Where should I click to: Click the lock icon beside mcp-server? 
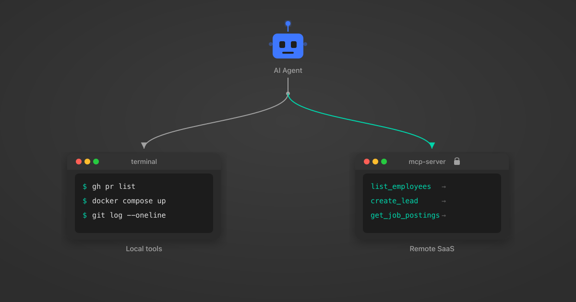(x=457, y=162)
